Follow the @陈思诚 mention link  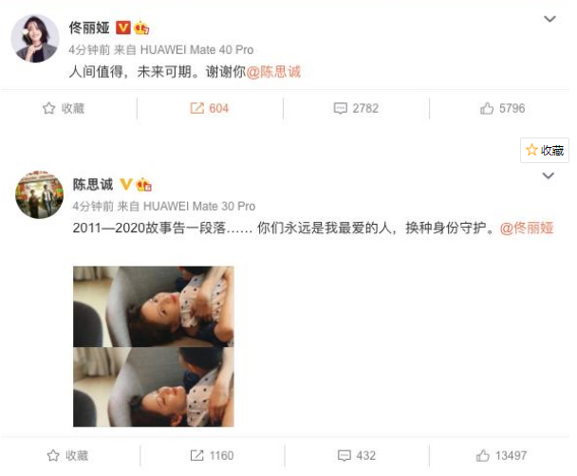pyautogui.click(x=273, y=72)
